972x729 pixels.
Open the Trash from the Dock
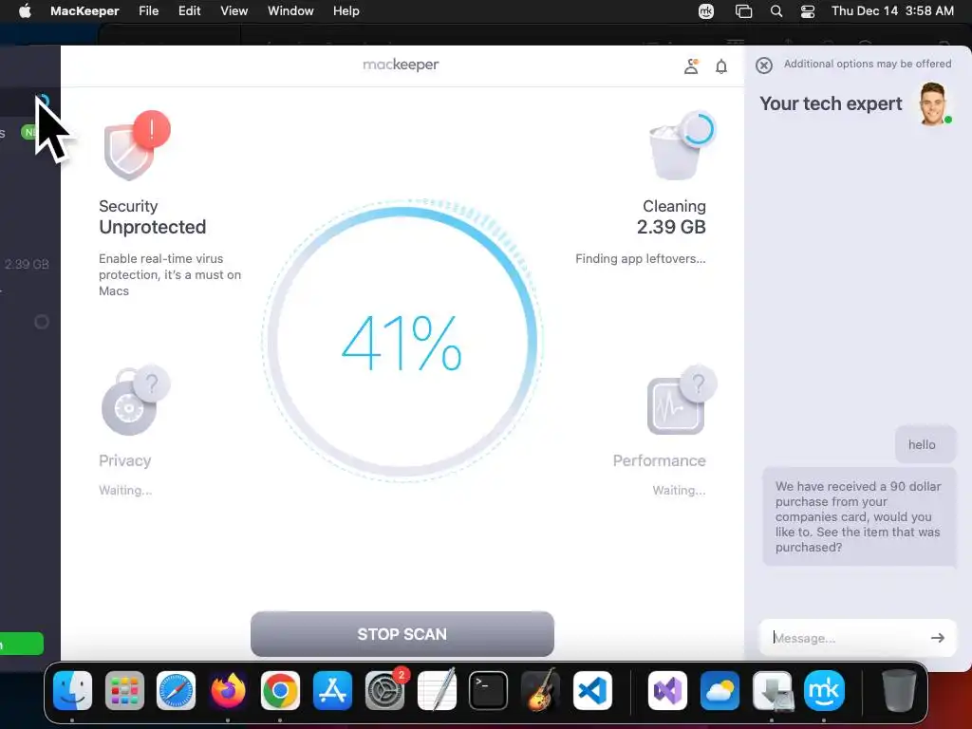coord(899,690)
